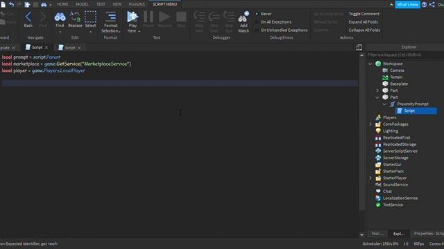
Task: Open the help question mark icon
Action: (424, 5)
